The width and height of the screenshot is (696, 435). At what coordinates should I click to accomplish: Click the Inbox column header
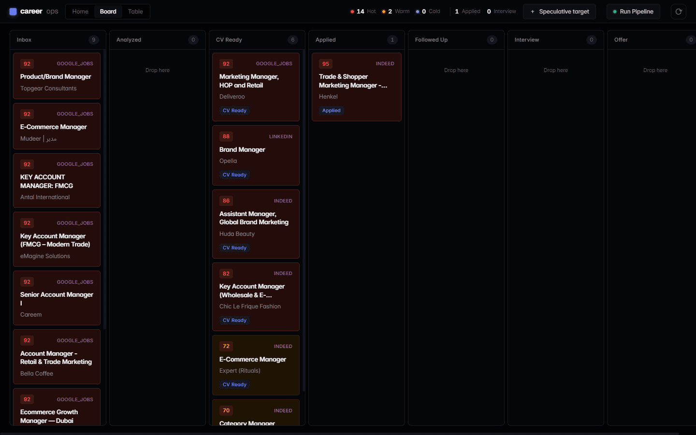[58, 40]
